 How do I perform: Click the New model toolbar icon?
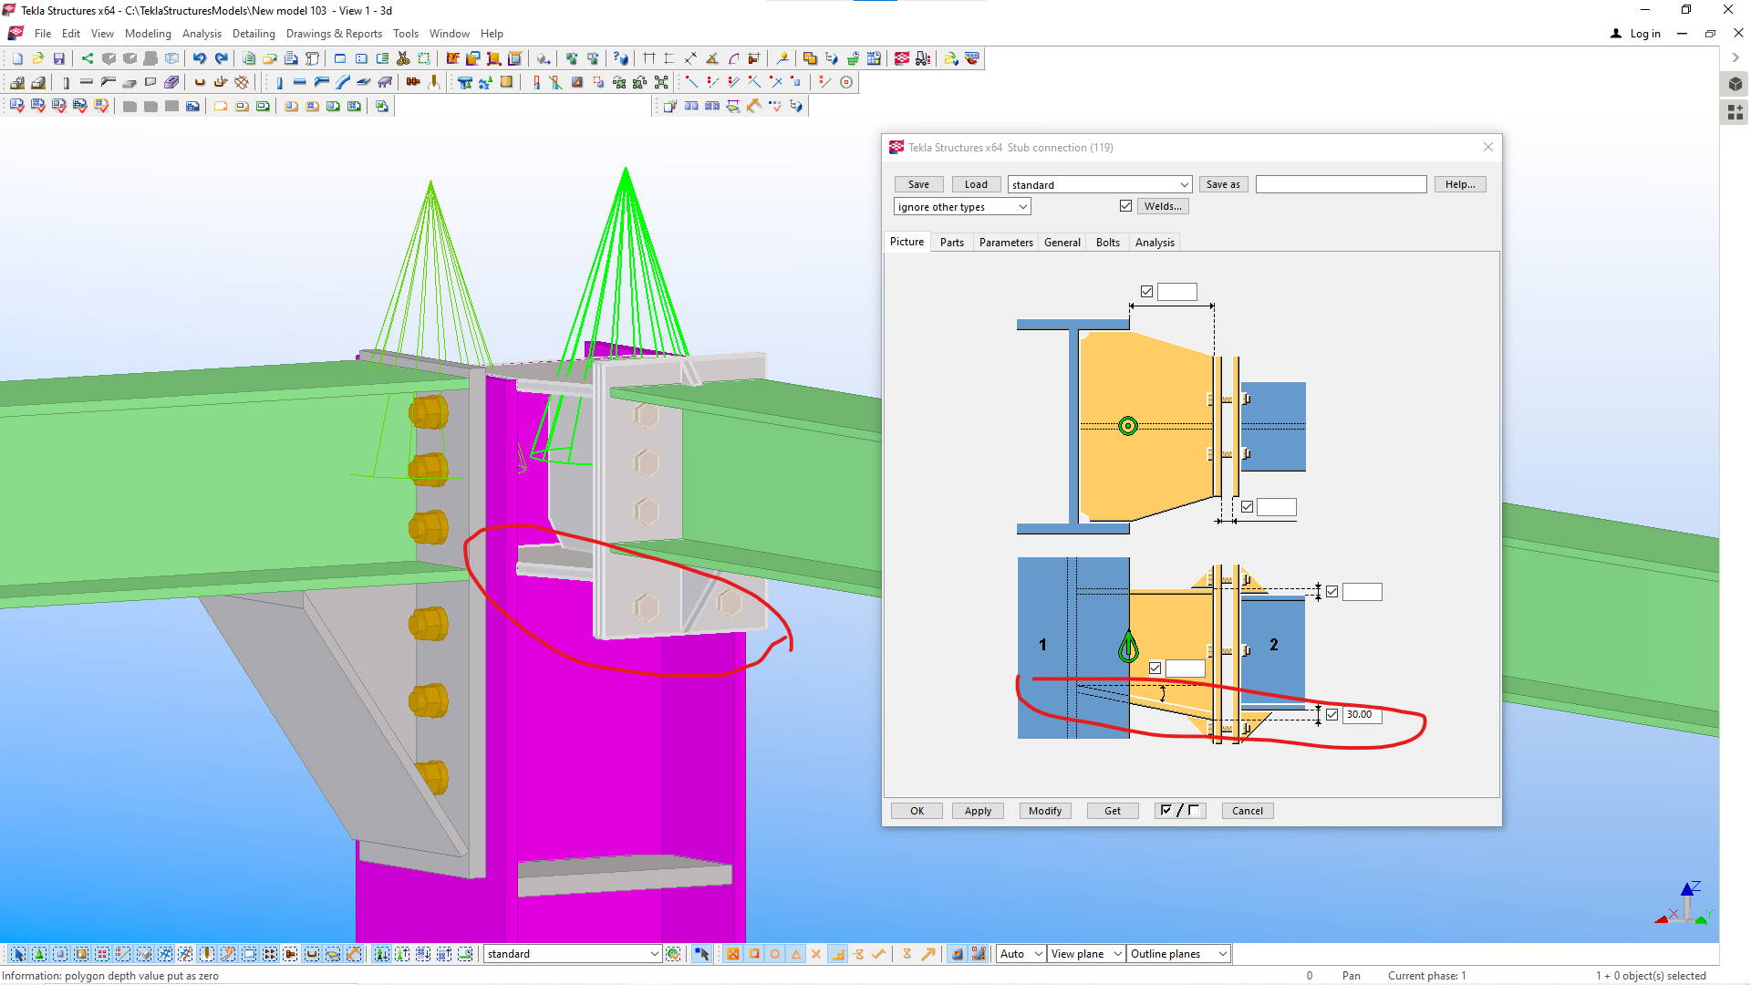click(17, 58)
